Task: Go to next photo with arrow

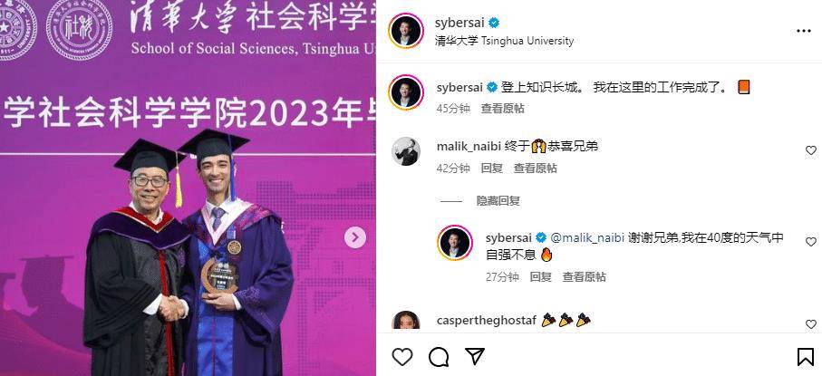Action: point(355,237)
